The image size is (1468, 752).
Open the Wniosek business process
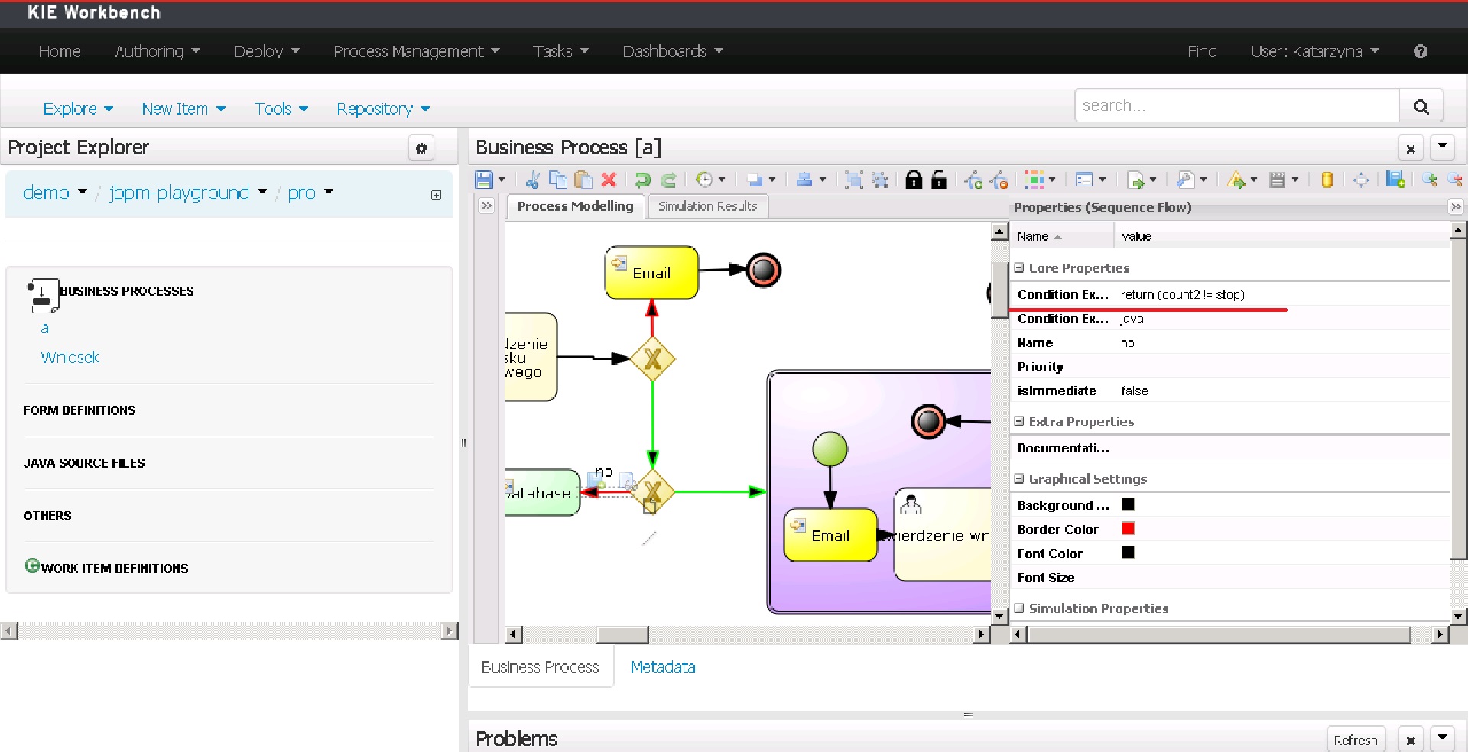pos(70,357)
